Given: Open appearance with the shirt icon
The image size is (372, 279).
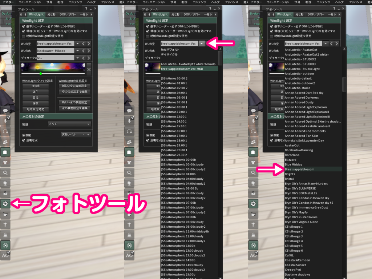Looking at the screenshot, I should 5,163.
